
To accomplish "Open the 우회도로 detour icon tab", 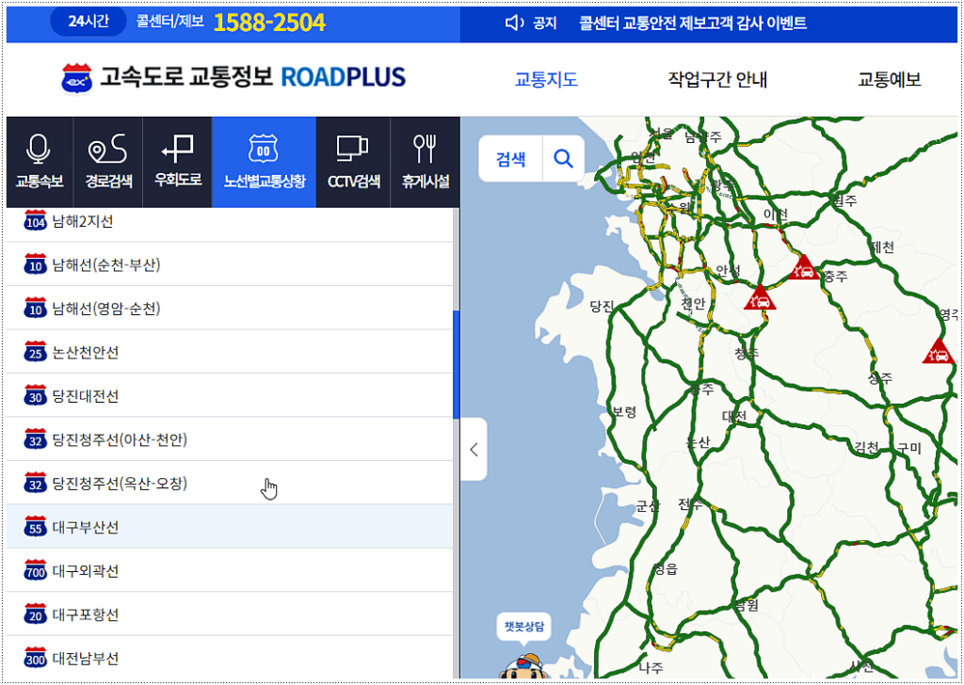I will [177, 162].
